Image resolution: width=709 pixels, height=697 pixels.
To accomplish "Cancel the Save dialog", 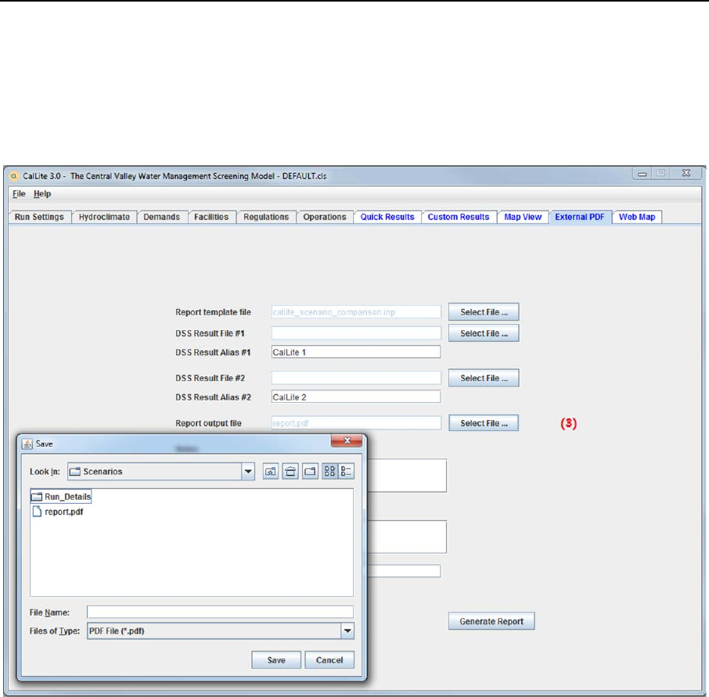I will [x=329, y=660].
